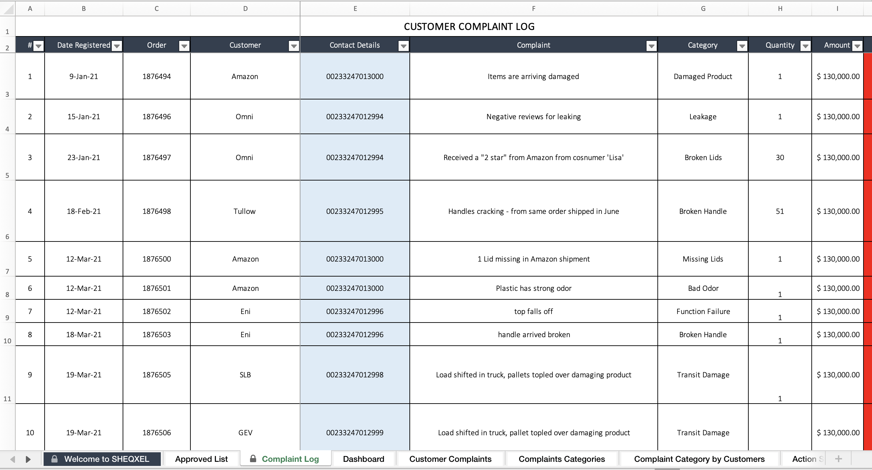The width and height of the screenshot is (872, 470).
Task: Select row 3 header
Action: (x=7, y=76)
